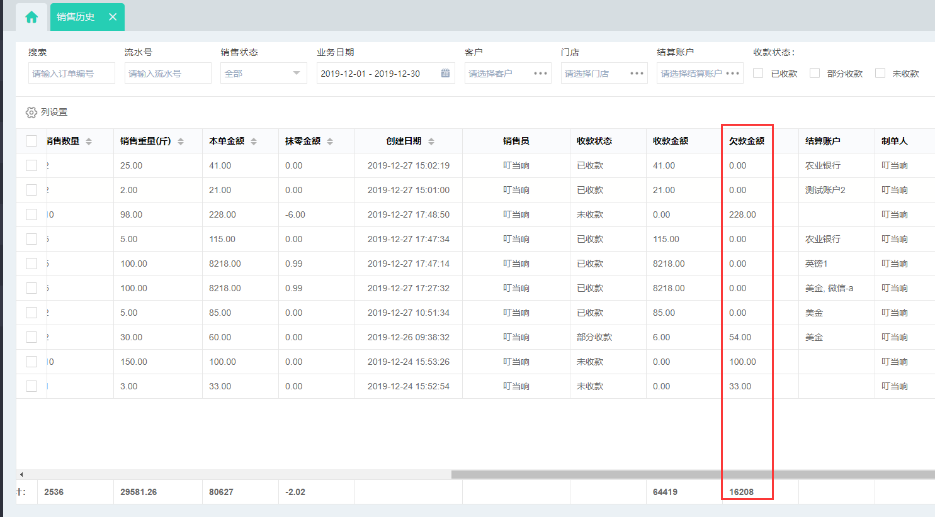This screenshot has width=935, height=517.
Task: Sort by 创建日期 column arrows
Action: [431, 142]
